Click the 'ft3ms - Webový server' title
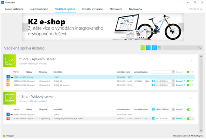This screenshot has width=206, height=139. [x=36, y=97]
